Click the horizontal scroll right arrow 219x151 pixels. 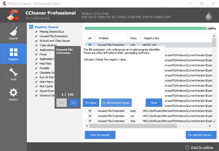click(210, 126)
